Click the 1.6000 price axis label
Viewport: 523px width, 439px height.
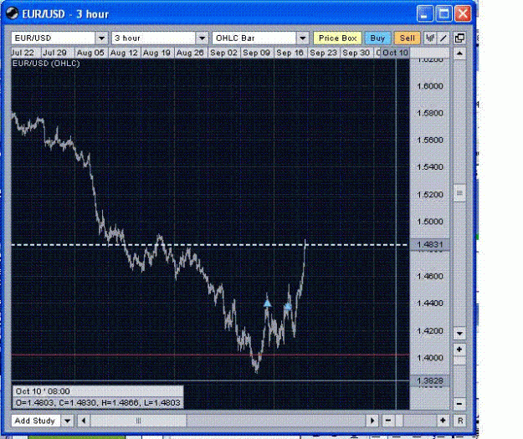click(430, 86)
